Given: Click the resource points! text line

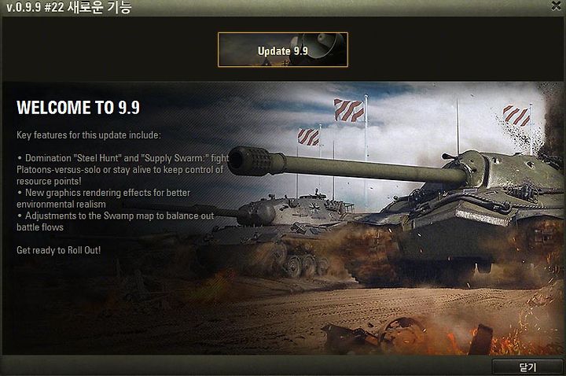Looking at the screenshot, I should [x=49, y=181].
